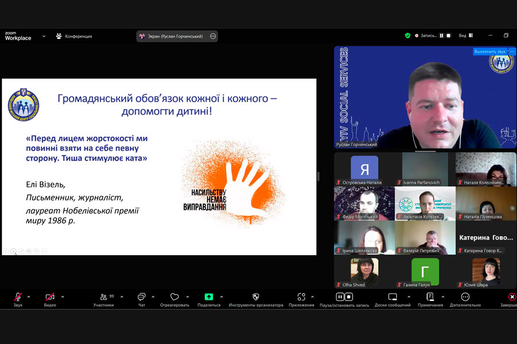Viewport: 517px width, 344px height.
Task: Select Федір Могильний participant tile
Action: point(364,203)
